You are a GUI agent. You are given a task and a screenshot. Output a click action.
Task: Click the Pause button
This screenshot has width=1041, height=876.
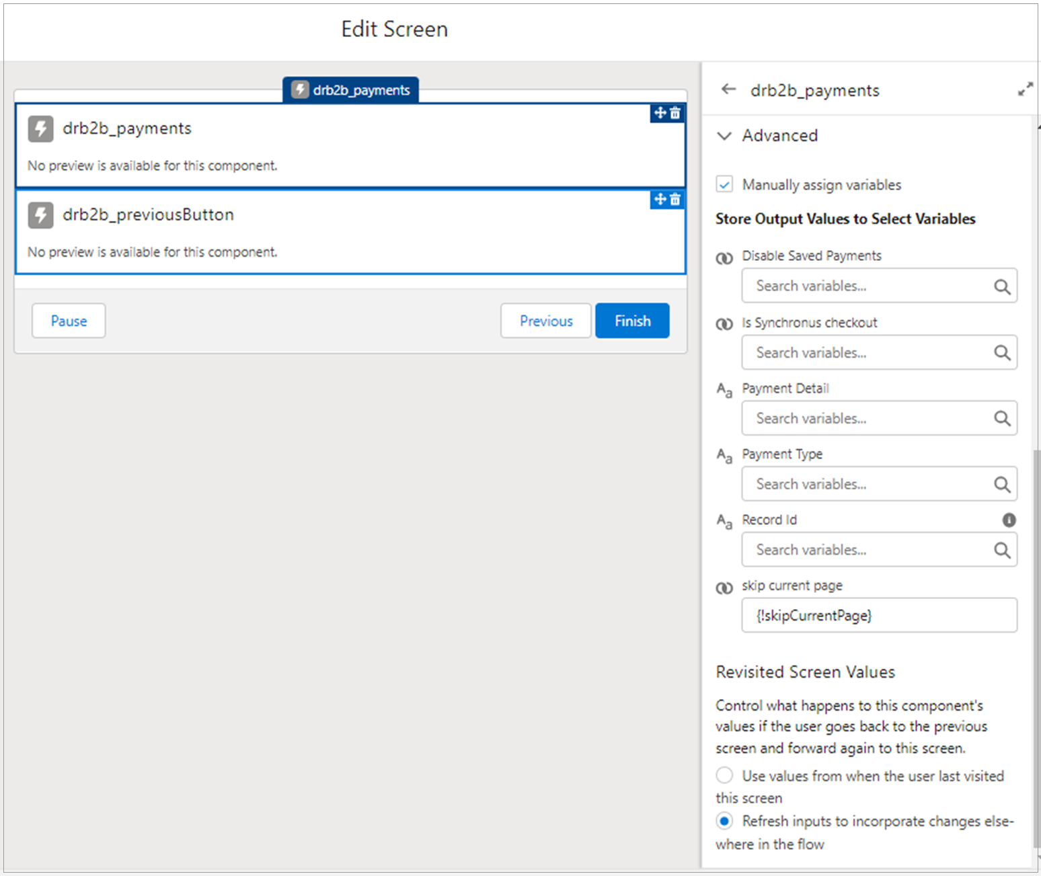tap(69, 321)
